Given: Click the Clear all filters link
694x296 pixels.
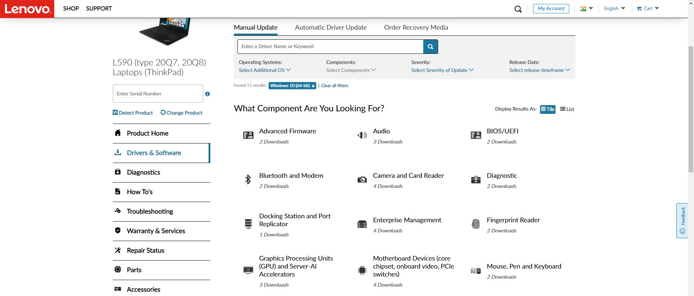Looking at the screenshot, I should point(334,86).
